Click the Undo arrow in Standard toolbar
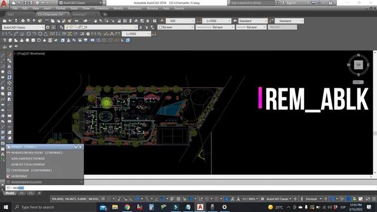This screenshot has height=212, width=377. coord(77,21)
